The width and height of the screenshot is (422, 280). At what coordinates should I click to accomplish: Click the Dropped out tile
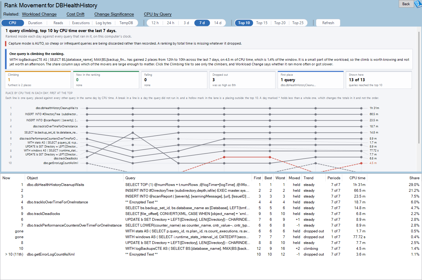click(242, 80)
